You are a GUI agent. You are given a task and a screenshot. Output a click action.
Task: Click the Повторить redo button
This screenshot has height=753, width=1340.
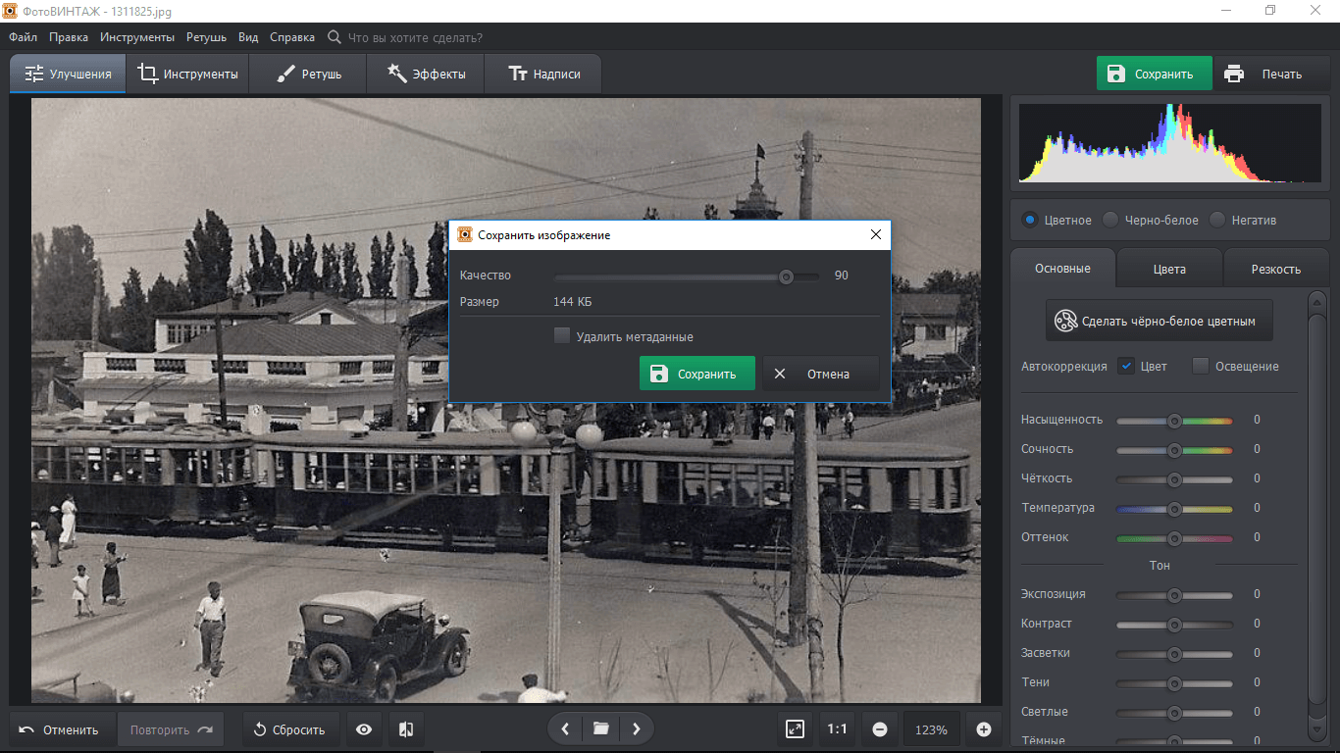tap(172, 729)
